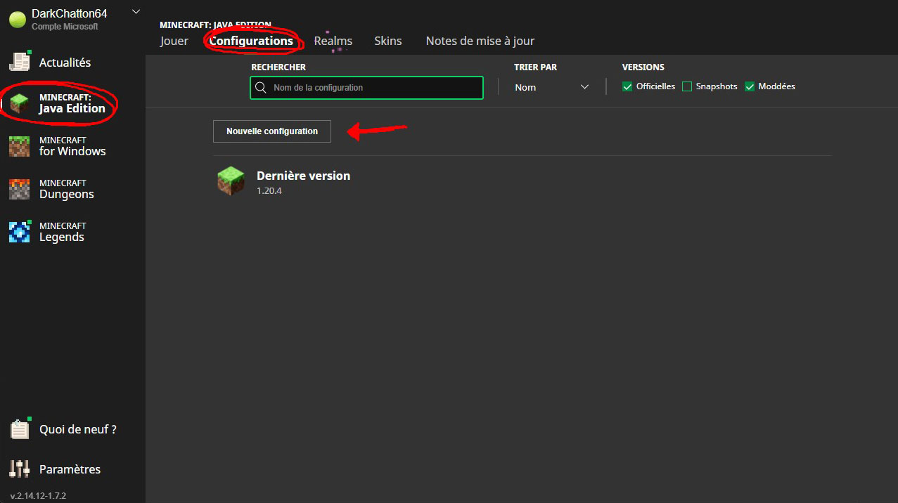The width and height of the screenshot is (898, 503).
Task: Switch to the Jouer tab
Action: pos(174,41)
